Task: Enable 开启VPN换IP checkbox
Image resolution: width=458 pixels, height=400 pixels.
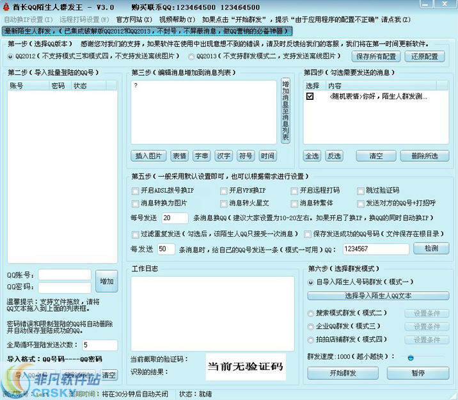Action: 224,191
